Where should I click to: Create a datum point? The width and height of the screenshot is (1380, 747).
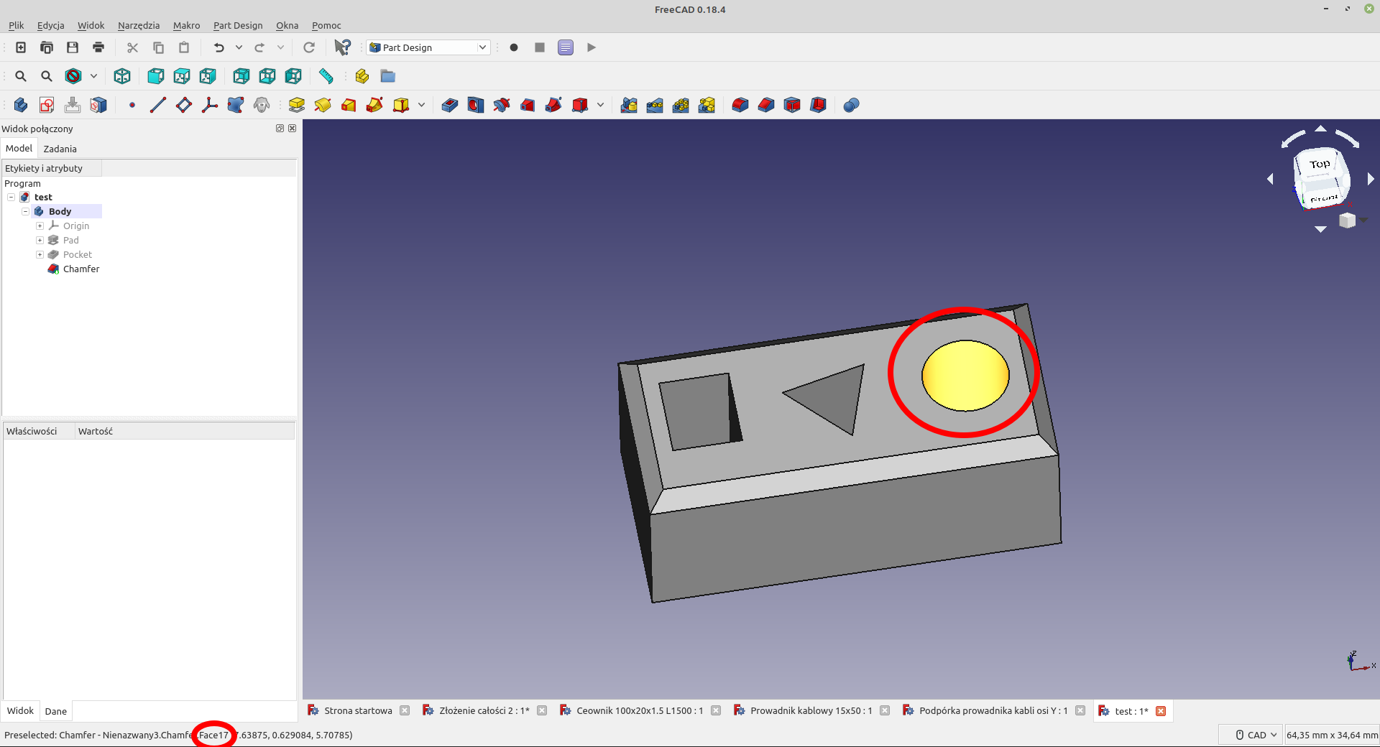tap(132, 105)
